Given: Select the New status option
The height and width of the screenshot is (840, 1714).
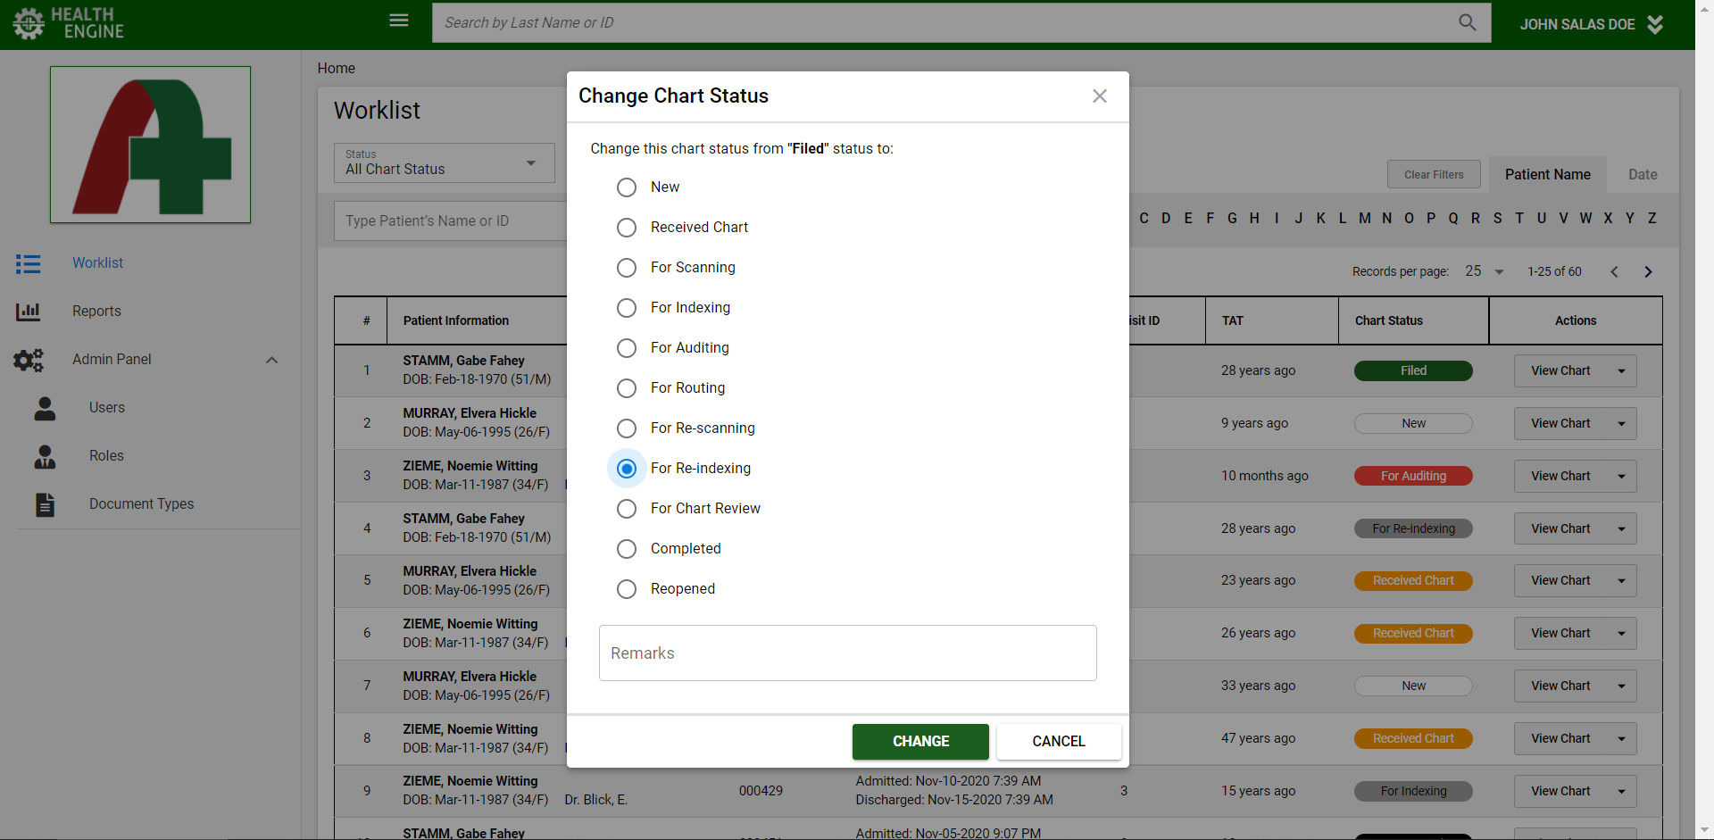Looking at the screenshot, I should 627,187.
